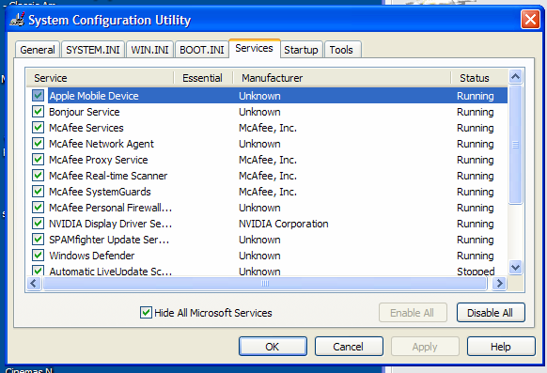The height and width of the screenshot is (373, 547).
Task: Select the McAfee Services row name
Action: point(86,128)
